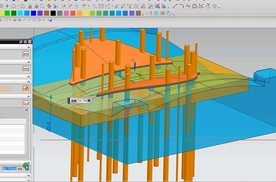Toggle the endpoint snap line icon
276x182 pixels.
click(25, 20)
